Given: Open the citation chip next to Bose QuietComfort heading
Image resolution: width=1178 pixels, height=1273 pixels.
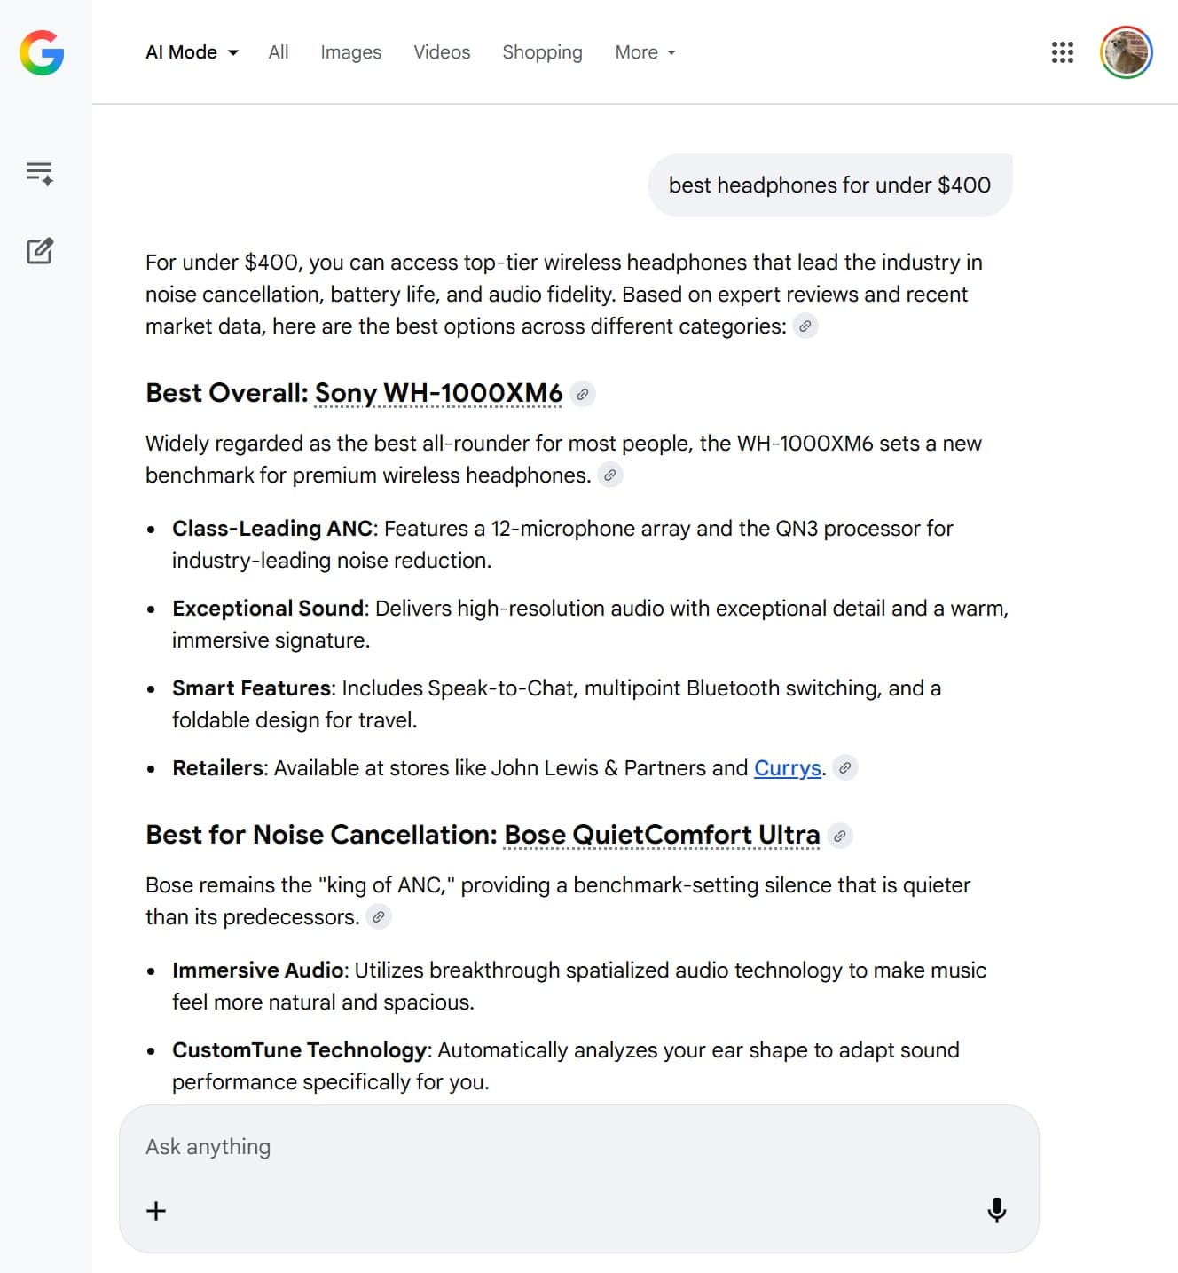Looking at the screenshot, I should pyautogui.click(x=840, y=836).
